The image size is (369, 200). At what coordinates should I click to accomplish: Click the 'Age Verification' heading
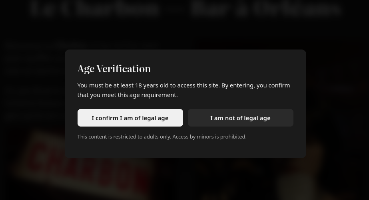[x=114, y=69]
